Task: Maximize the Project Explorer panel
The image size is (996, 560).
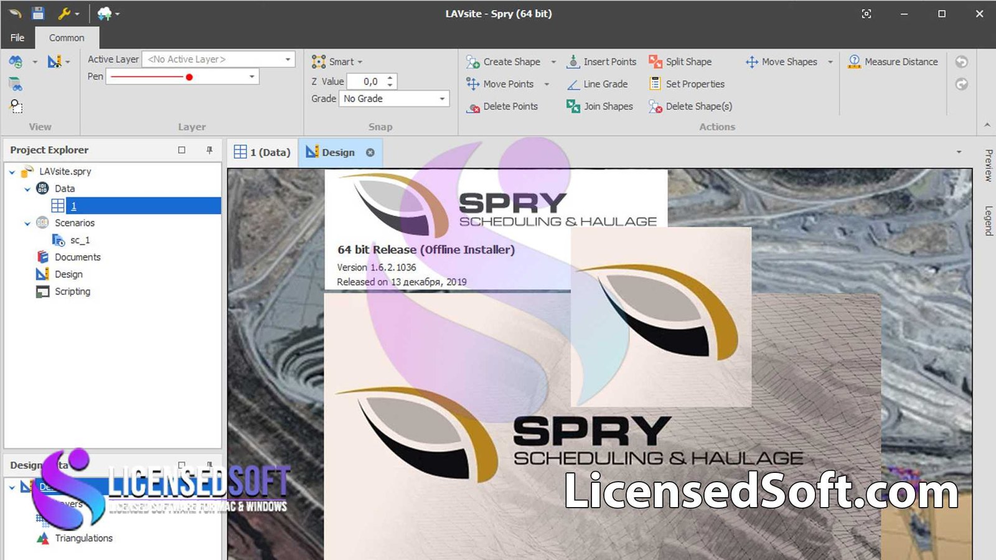Action: tap(182, 150)
